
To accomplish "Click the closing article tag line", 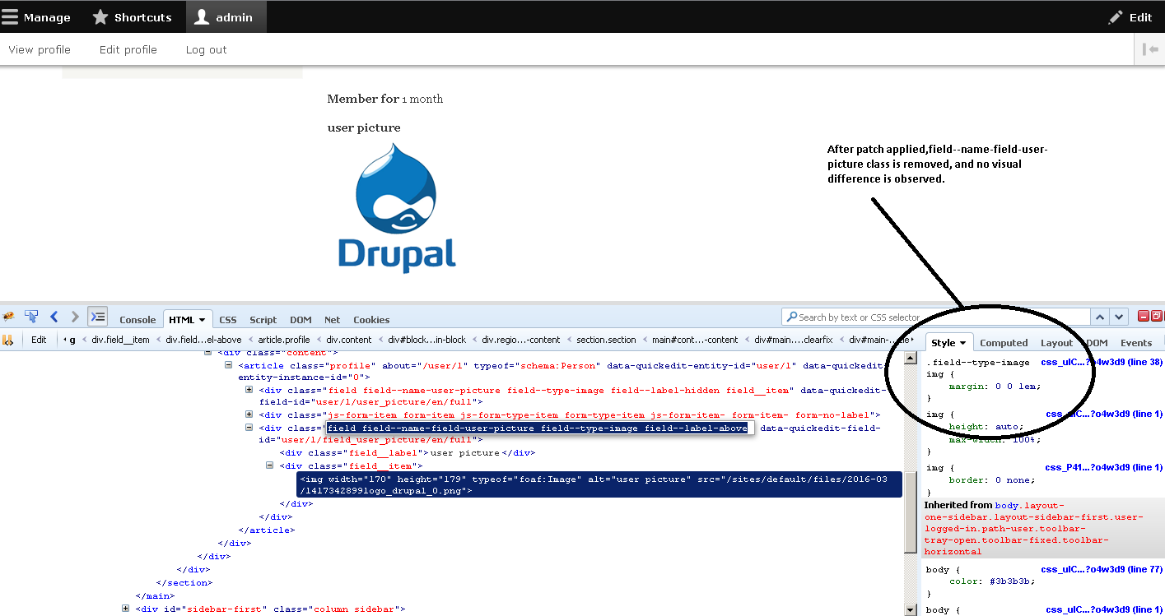I will click(x=266, y=530).
